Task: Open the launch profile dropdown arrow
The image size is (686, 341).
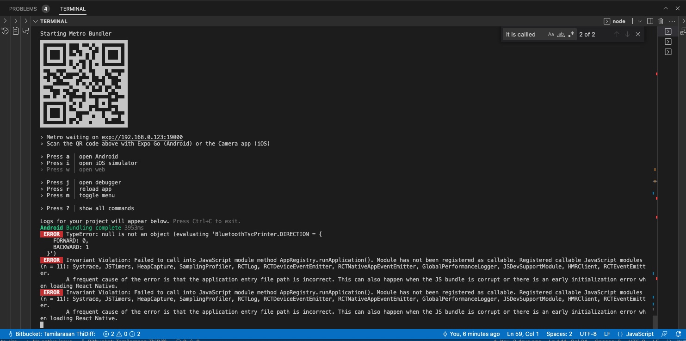Action: (640, 21)
